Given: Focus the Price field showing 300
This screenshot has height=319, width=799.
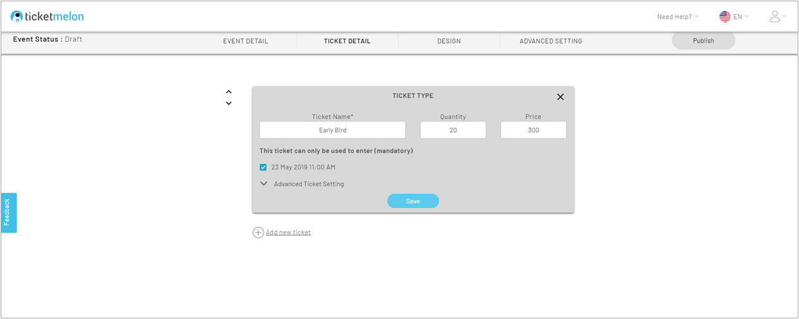Looking at the screenshot, I should (533, 130).
